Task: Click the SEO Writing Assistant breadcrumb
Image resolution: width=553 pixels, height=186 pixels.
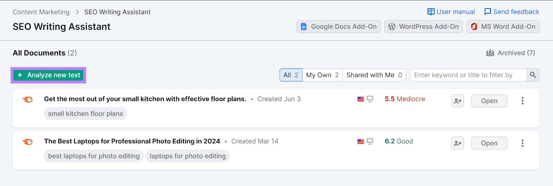Action: click(x=118, y=12)
